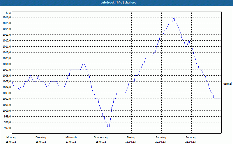This screenshot has height=145, width=233.
Task: Click the 1010,0 axis value
Action: [x=7, y=52]
